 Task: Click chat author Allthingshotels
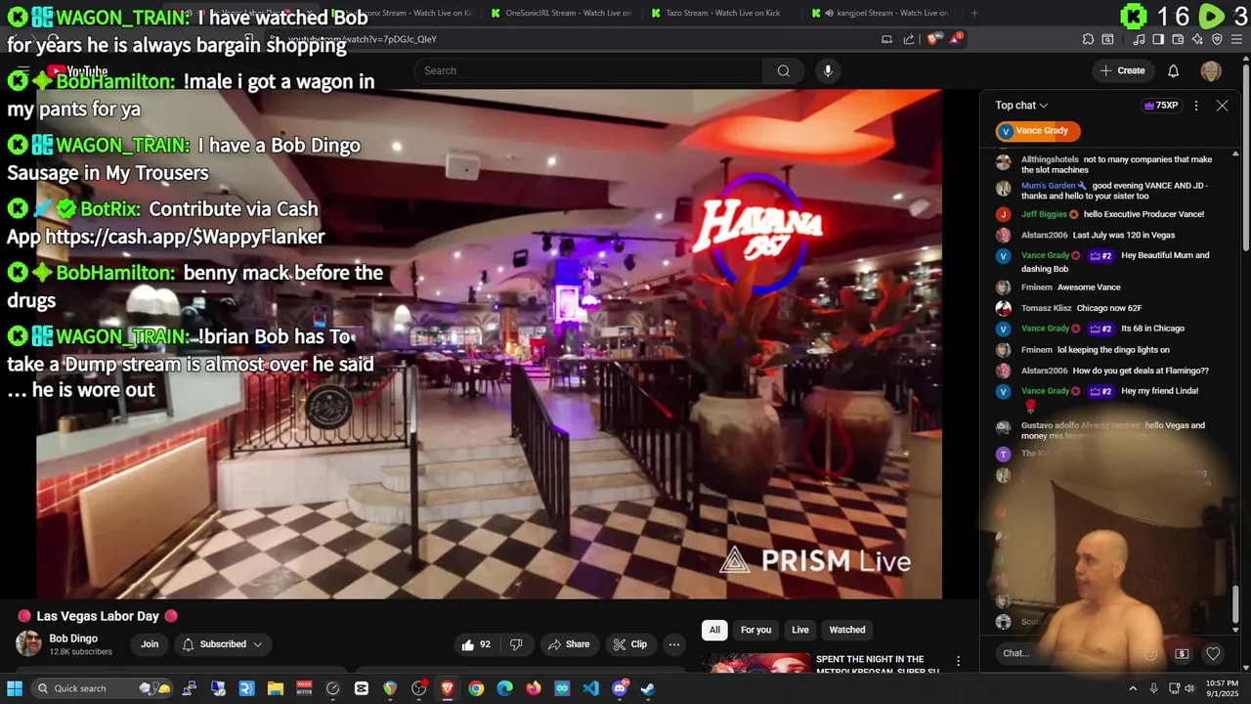[1050, 159]
